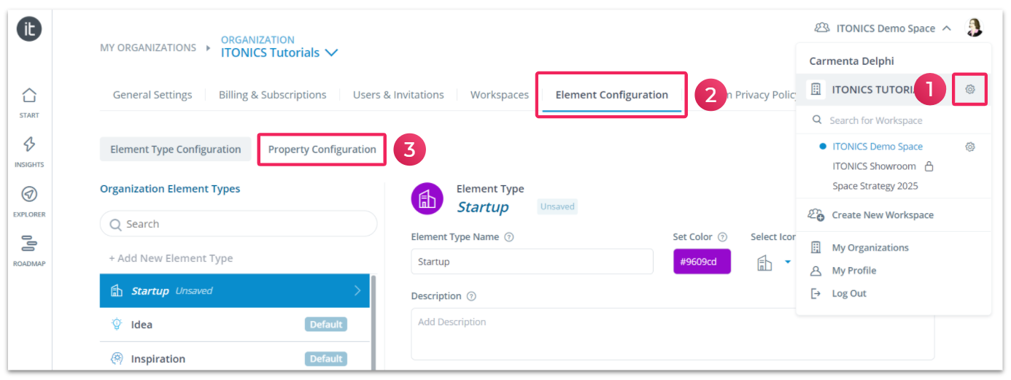Click the ITONICS logo icon
The width and height of the screenshot is (1011, 380).
click(x=29, y=28)
